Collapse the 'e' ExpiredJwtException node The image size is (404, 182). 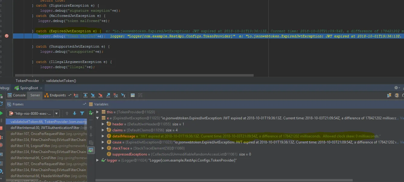pyautogui.click(x=97, y=118)
